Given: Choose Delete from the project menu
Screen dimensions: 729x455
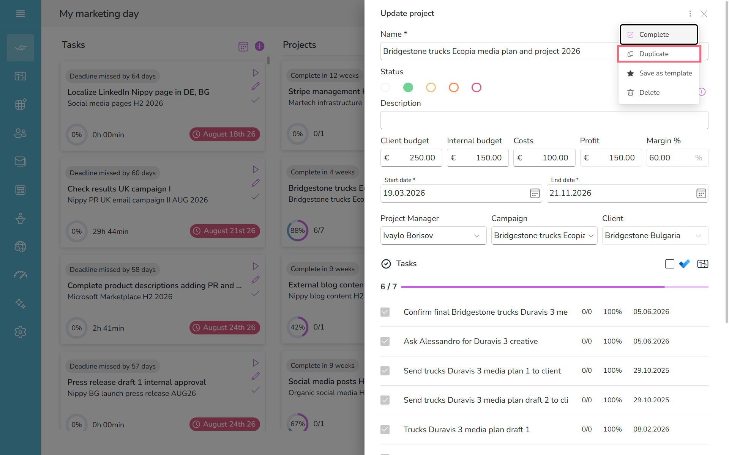Looking at the screenshot, I should pyautogui.click(x=659, y=93).
